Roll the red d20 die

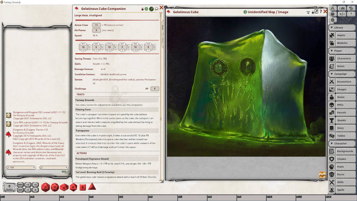45,187
